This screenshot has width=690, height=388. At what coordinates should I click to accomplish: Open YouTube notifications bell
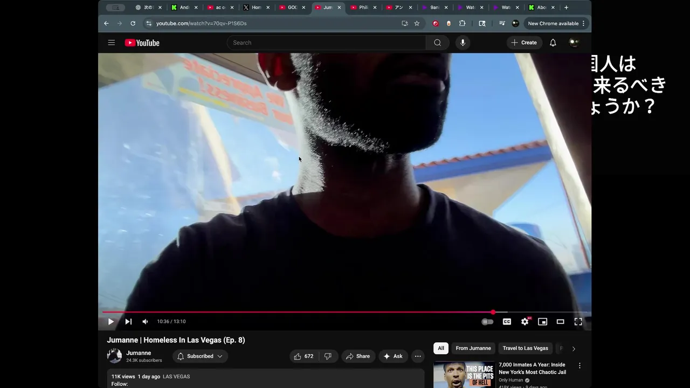point(553,43)
